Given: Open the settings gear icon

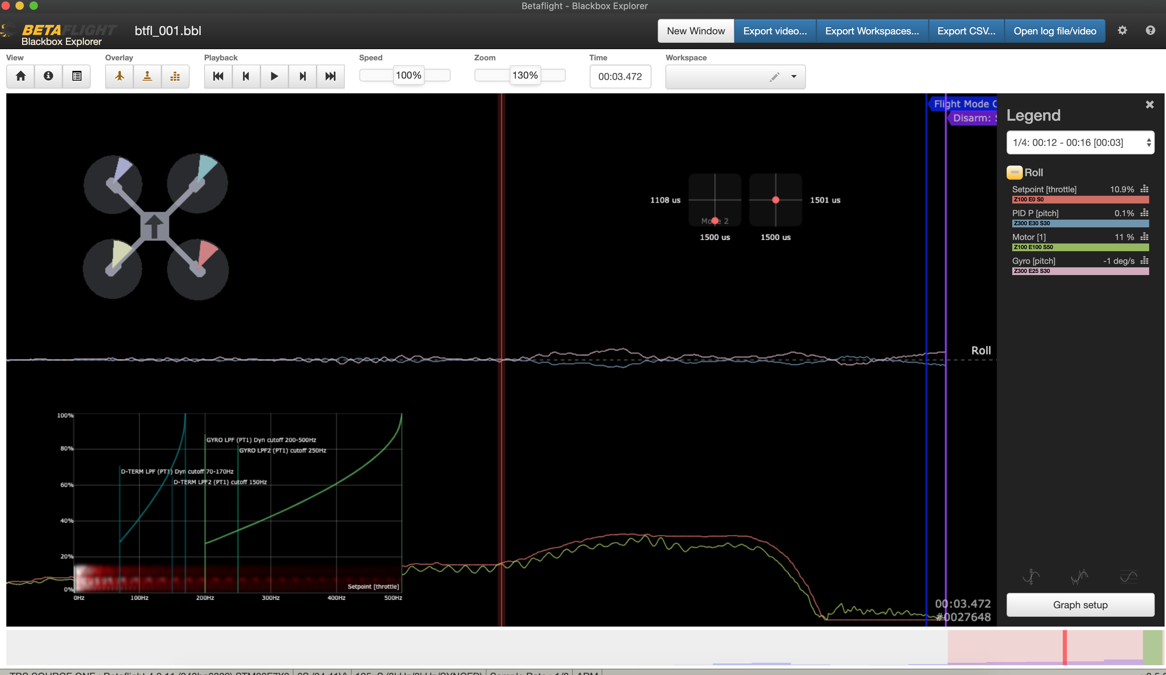Looking at the screenshot, I should click(1122, 31).
